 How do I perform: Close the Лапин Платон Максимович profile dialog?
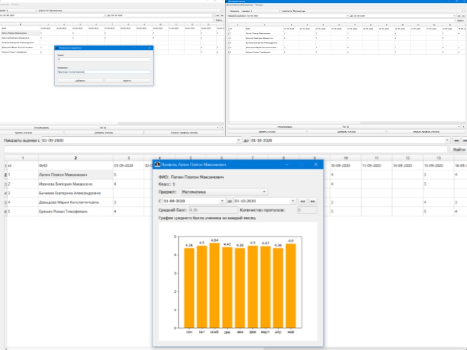point(316,164)
